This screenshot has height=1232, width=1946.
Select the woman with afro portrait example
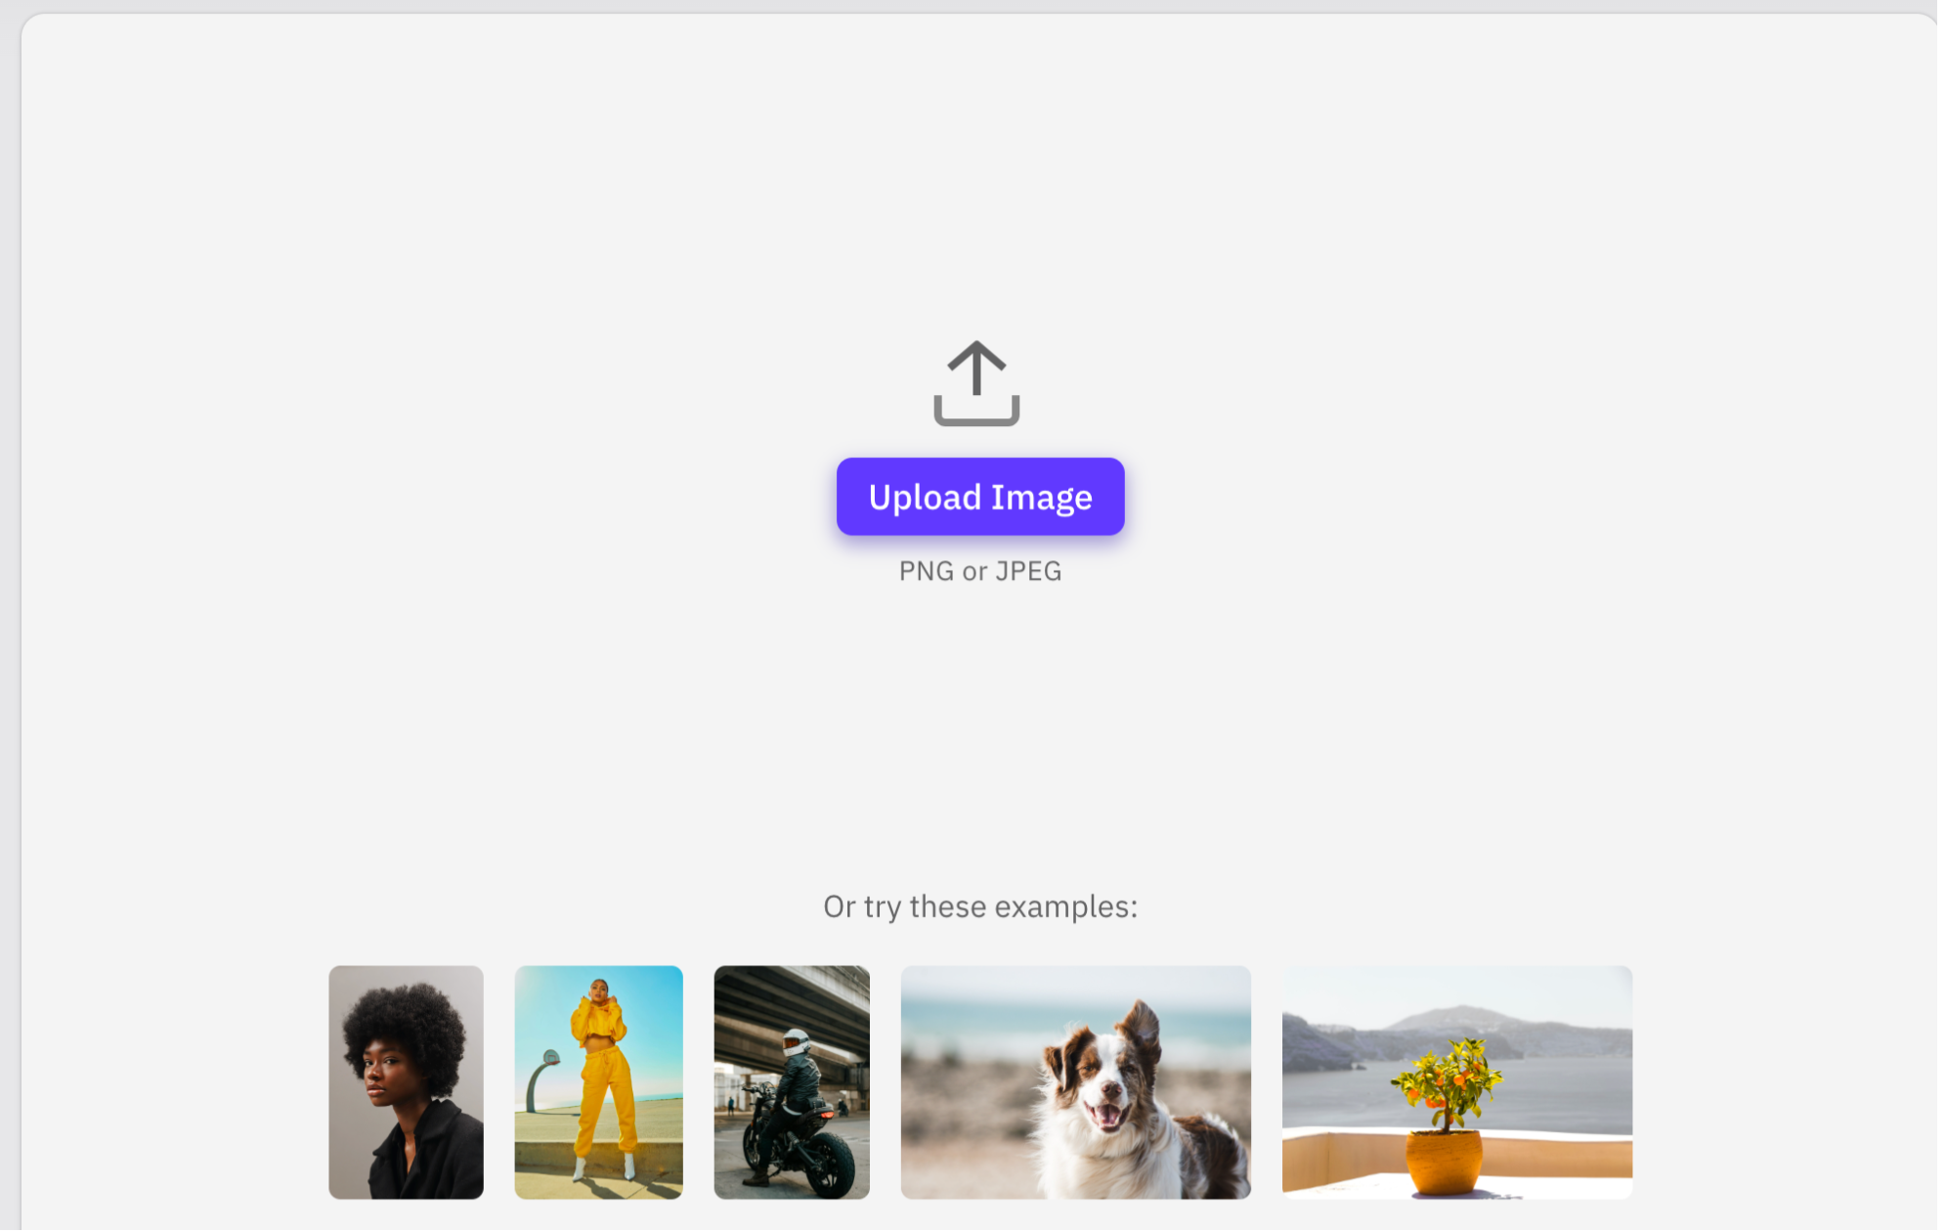[x=405, y=1079]
